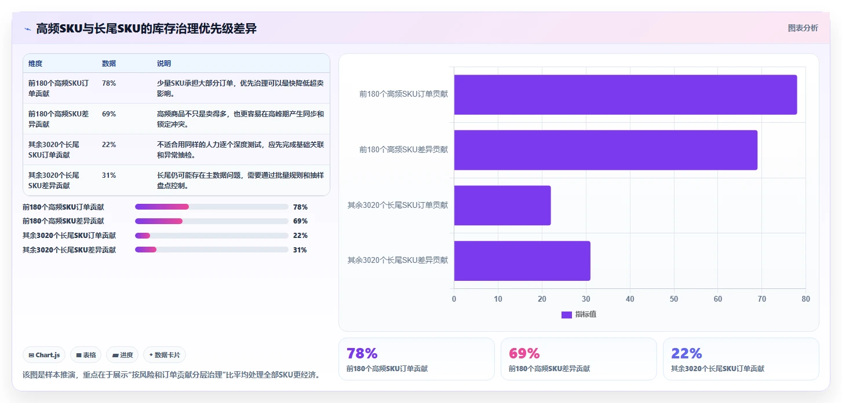The image size is (842, 403).
Task: Select the Chart.js tag chip
Action: coord(44,355)
